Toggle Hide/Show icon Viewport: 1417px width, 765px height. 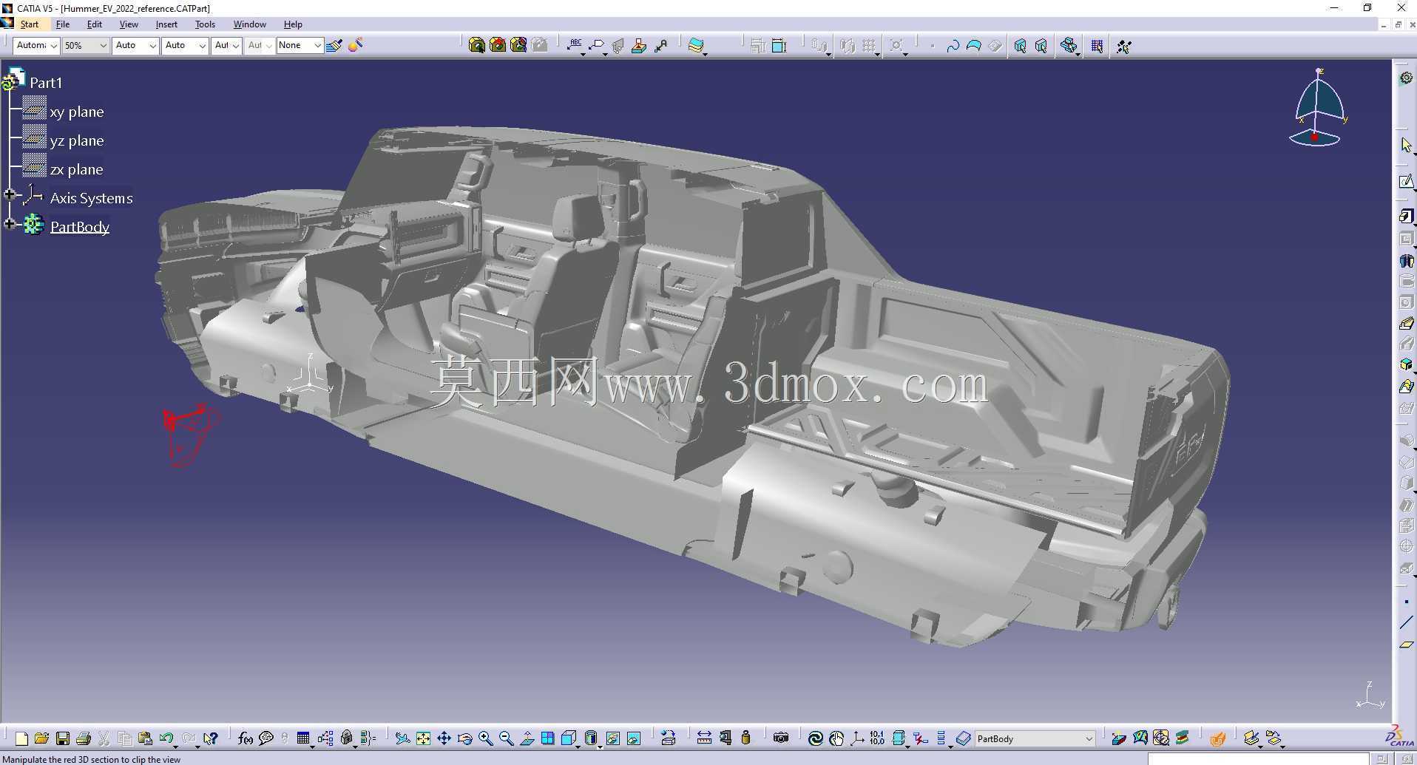613,738
